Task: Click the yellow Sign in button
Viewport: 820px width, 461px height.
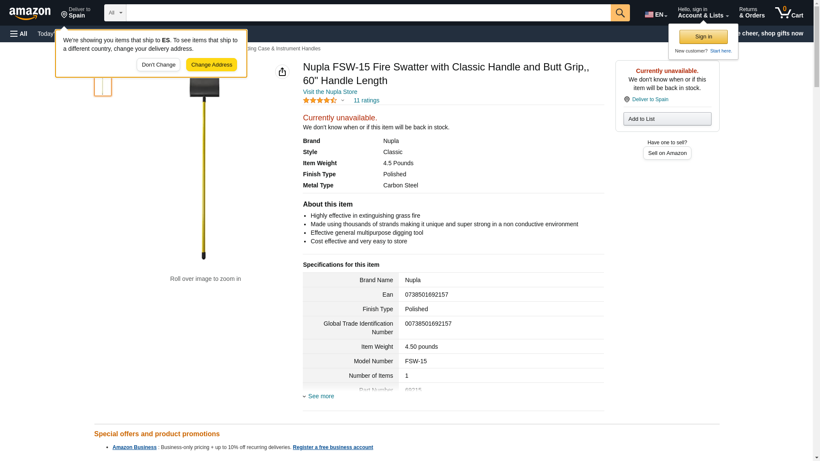Action: pos(703,37)
